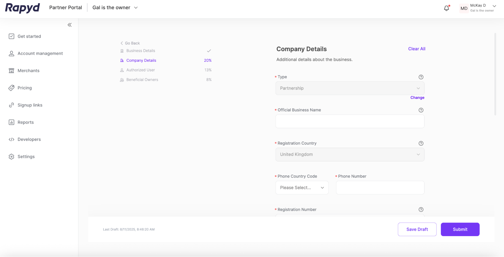Expand the 'Gal is the owner' account switcher
This screenshot has height=257, width=504.
tap(115, 8)
